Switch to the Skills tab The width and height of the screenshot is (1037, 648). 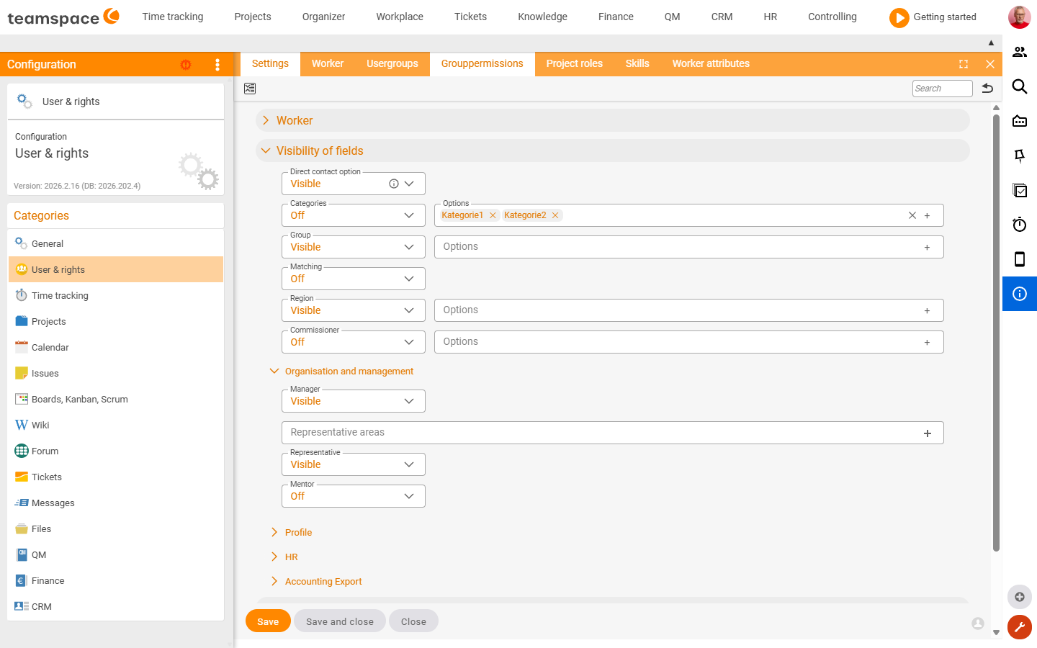(x=637, y=64)
